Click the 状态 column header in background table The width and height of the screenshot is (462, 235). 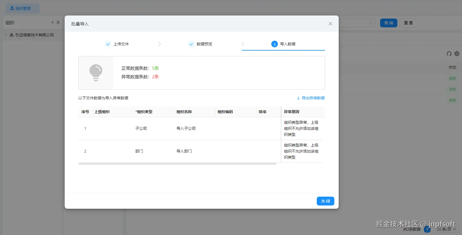coord(452,67)
